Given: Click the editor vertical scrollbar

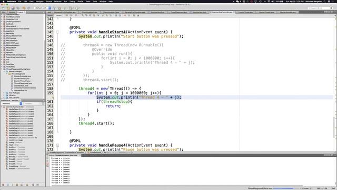Looking at the screenshot, I should [334, 128].
